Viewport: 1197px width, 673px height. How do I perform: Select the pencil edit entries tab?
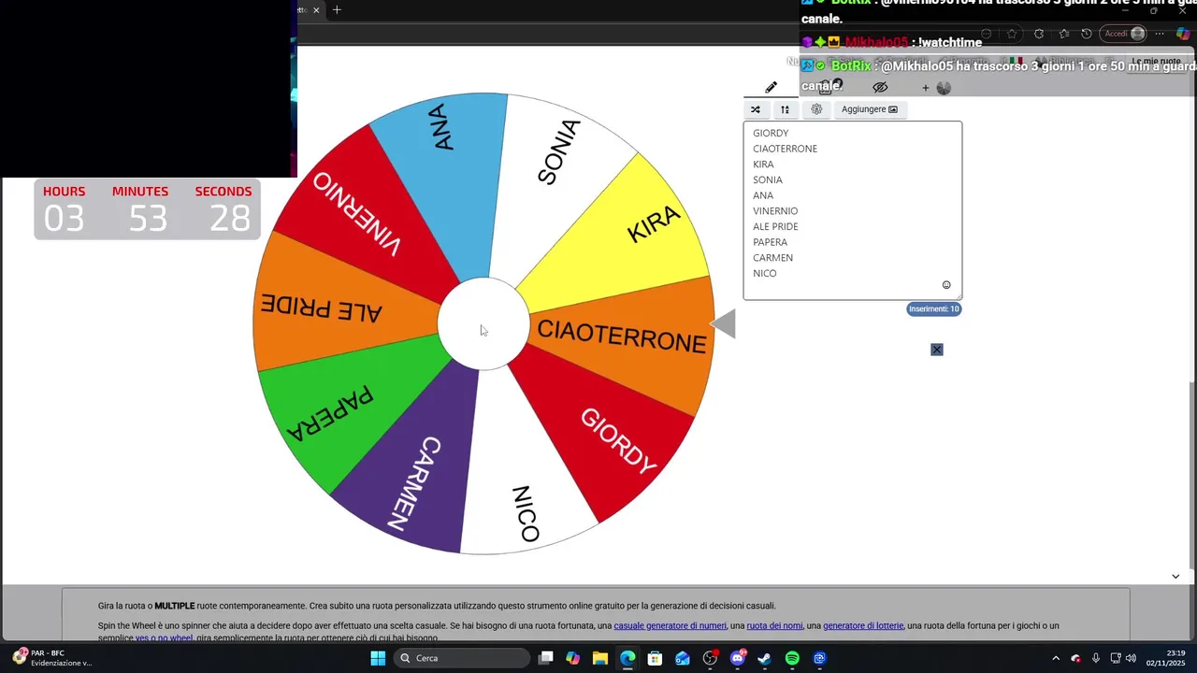[771, 87]
